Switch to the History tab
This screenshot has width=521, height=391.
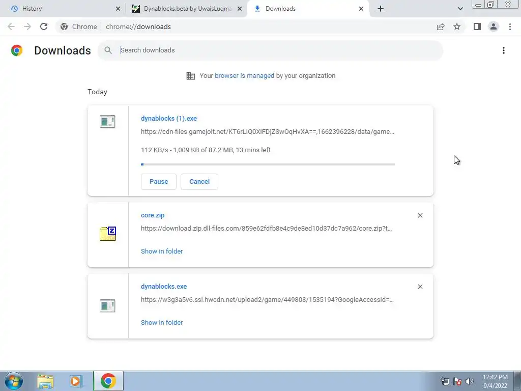[x=63, y=9]
